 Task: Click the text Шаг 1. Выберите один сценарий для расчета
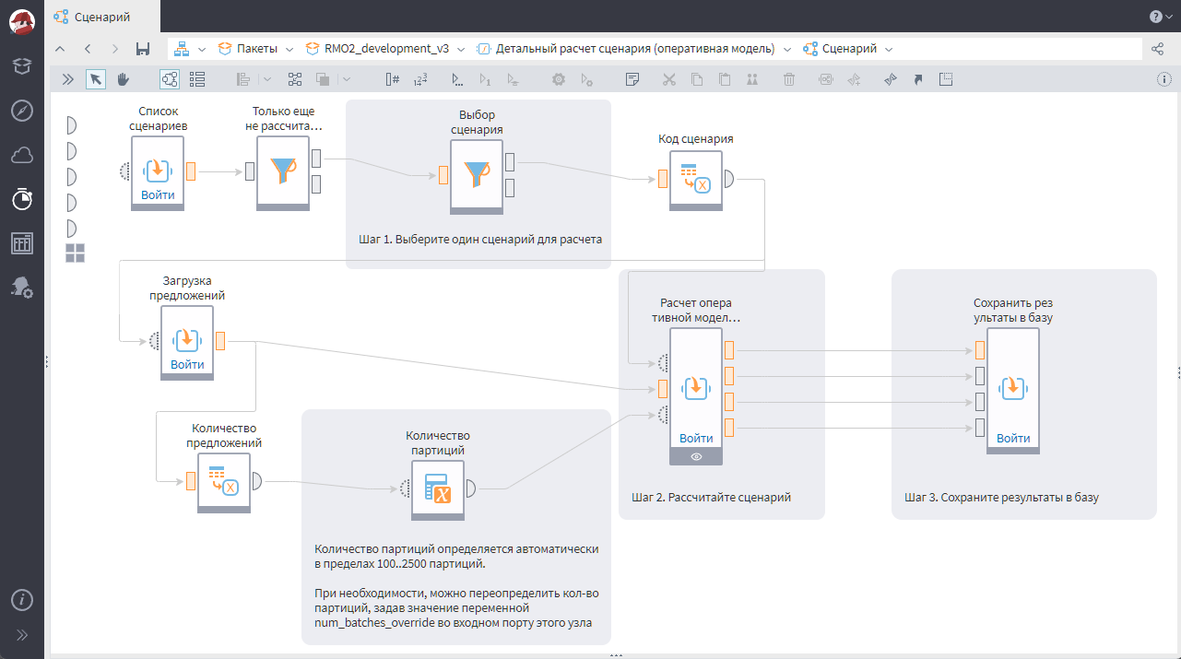pos(480,239)
